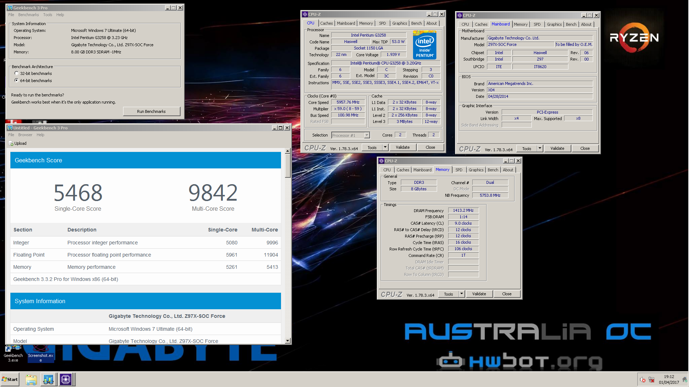Expand Tools dropdown arrow in CPU-Z Memory window
689x387 pixels.
tap(461, 294)
